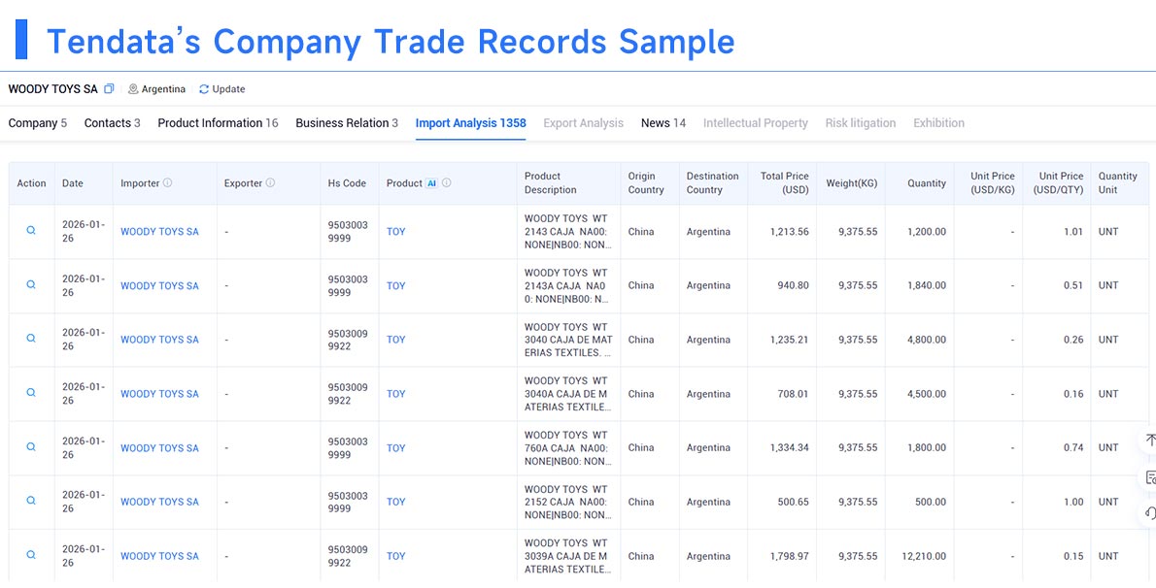
Task: Click the Exhibition tab
Action: (938, 123)
